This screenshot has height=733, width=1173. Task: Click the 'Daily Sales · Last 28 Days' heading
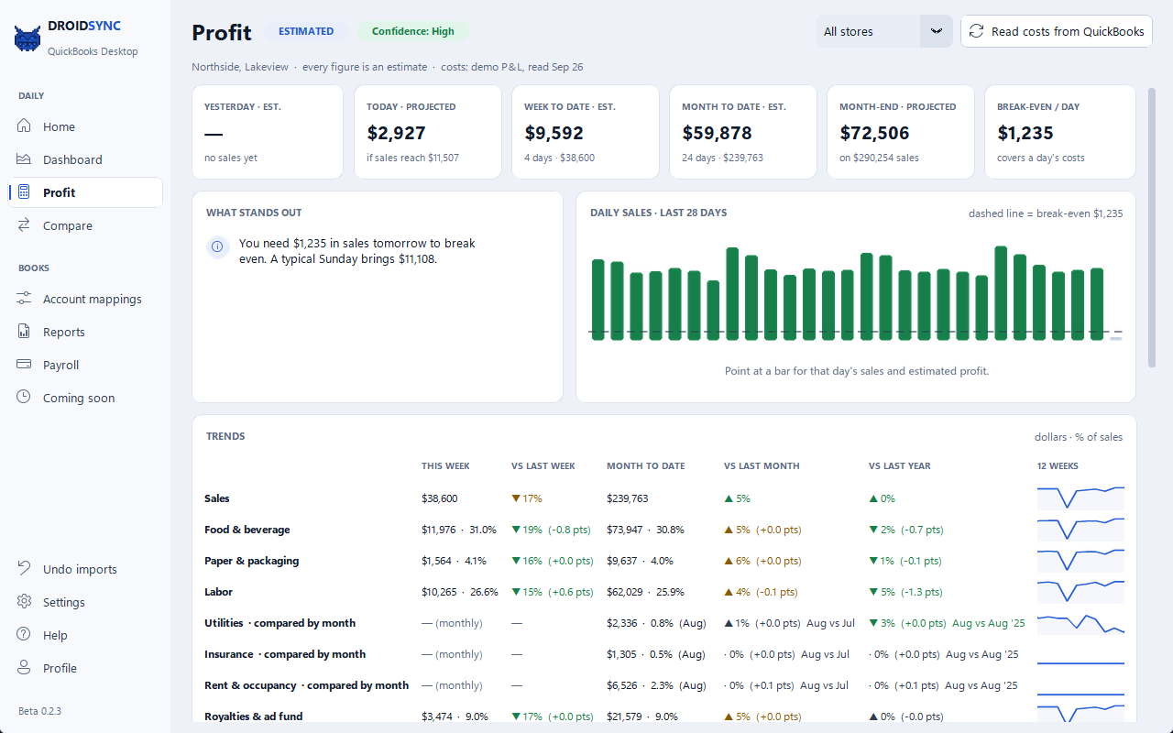point(659,213)
